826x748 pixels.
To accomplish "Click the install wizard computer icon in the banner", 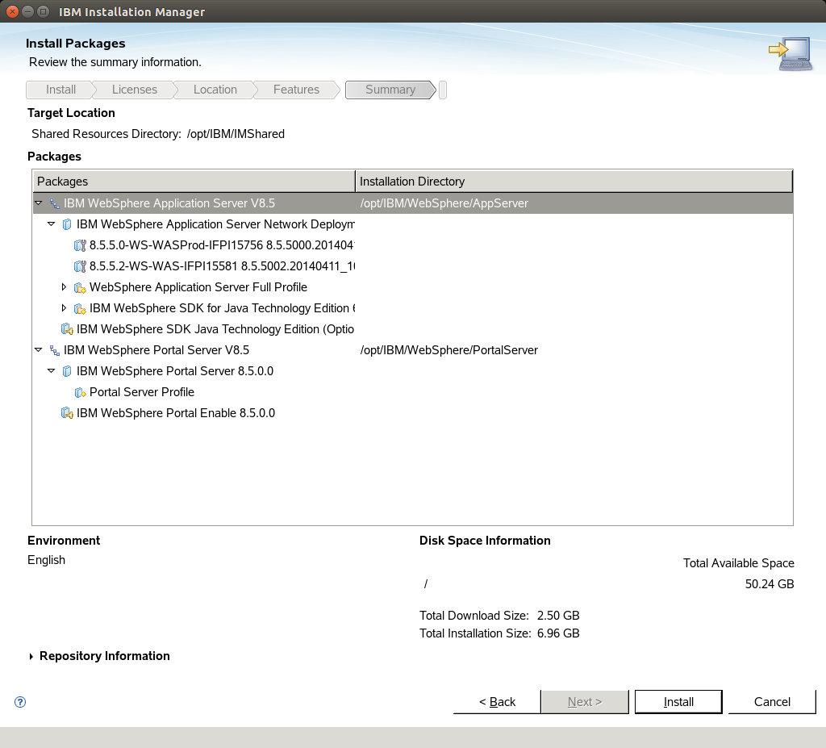I will pos(791,53).
